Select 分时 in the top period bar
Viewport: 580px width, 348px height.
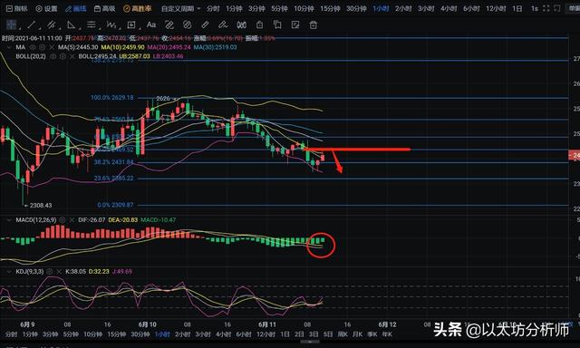tap(213, 8)
